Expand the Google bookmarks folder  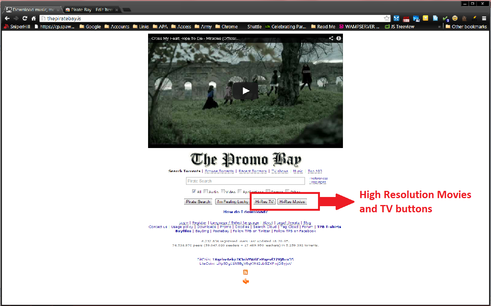coord(90,27)
